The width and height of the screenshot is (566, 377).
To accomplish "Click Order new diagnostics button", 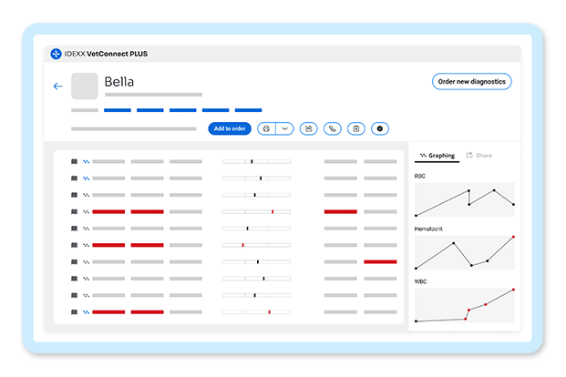I will click(x=472, y=82).
